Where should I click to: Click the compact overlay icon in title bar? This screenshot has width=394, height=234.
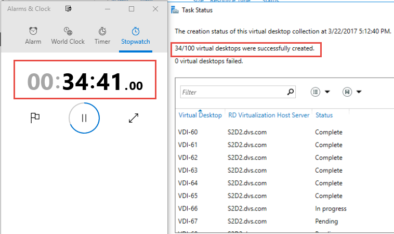click(x=68, y=9)
